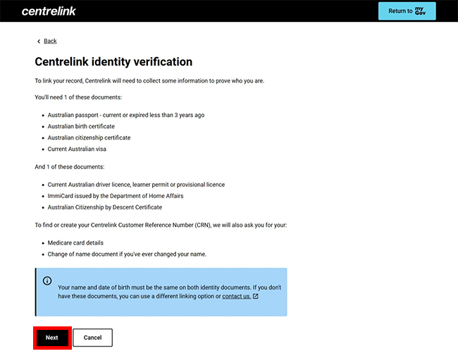Click Australian Citizenship by Descent Certificate item
The width and height of the screenshot is (458, 356).
tap(104, 207)
